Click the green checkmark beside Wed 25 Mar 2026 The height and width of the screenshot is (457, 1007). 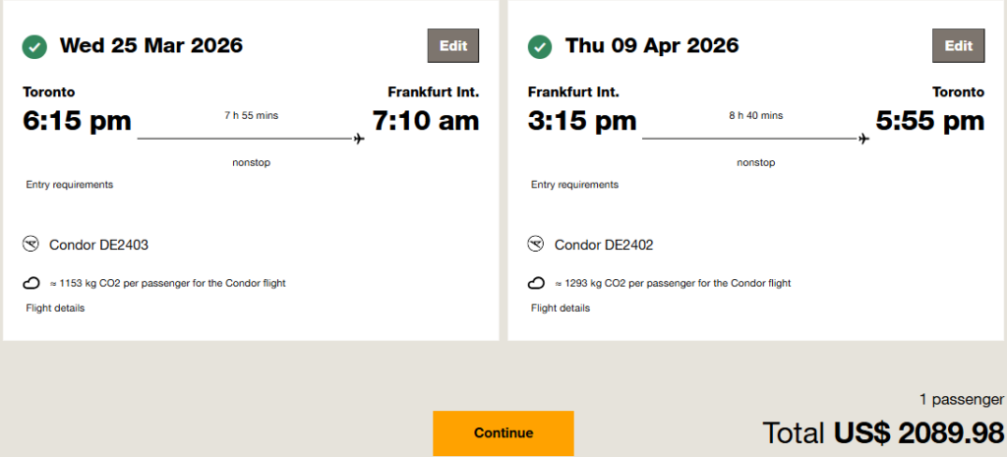pyautogui.click(x=35, y=46)
